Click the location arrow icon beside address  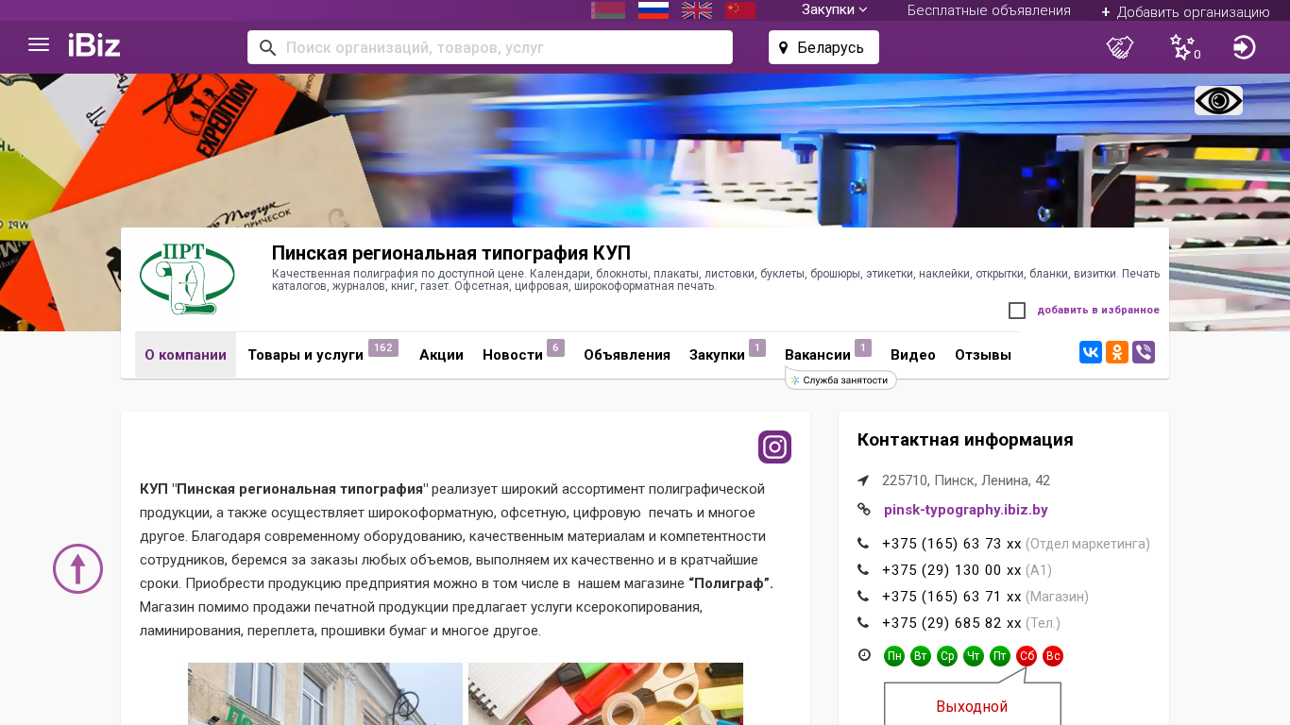click(x=863, y=481)
